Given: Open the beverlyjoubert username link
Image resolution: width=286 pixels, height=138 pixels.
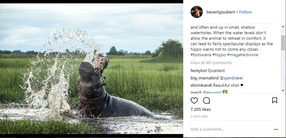Looking at the screenshot, I should click(x=220, y=12).
